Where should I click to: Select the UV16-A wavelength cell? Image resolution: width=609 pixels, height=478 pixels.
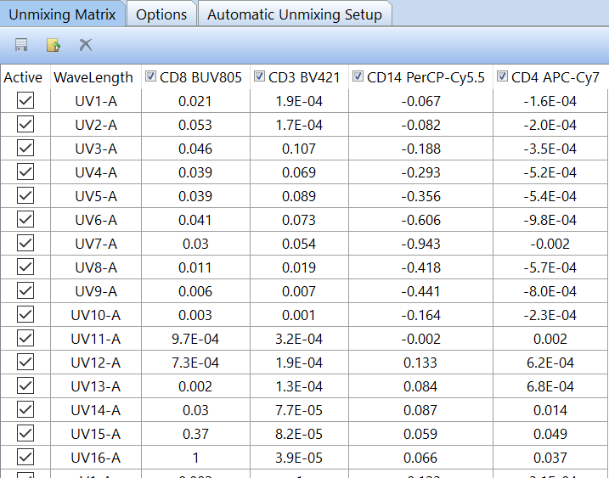click(95, 458)
